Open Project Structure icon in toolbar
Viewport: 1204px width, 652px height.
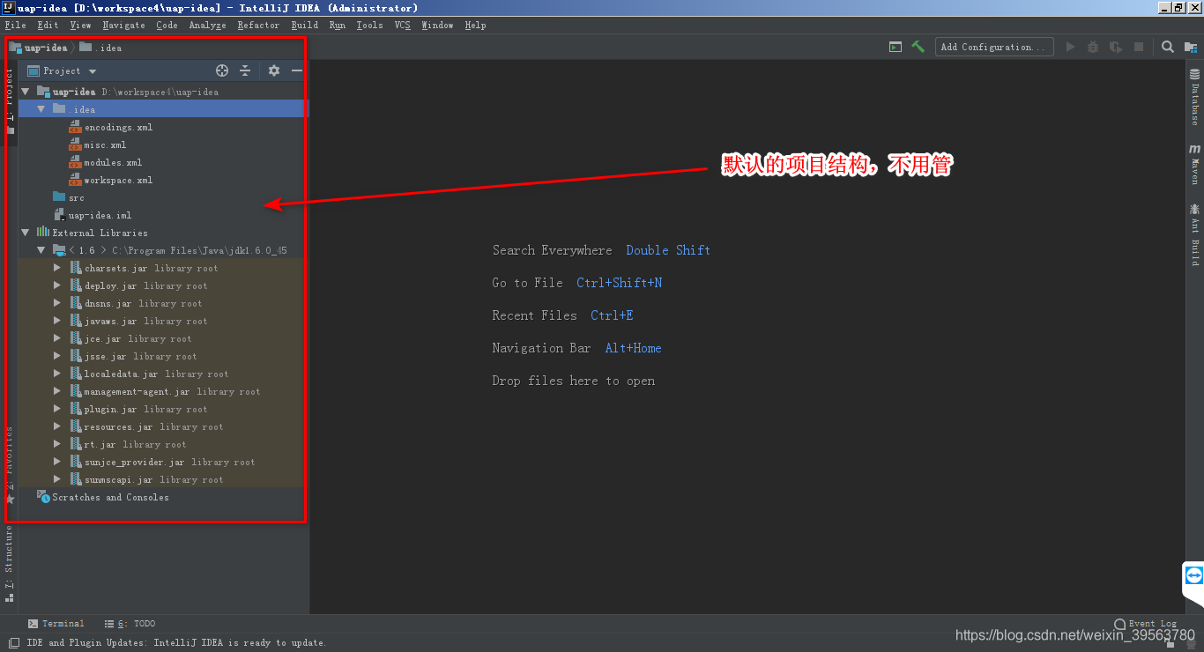[1190, 47]
